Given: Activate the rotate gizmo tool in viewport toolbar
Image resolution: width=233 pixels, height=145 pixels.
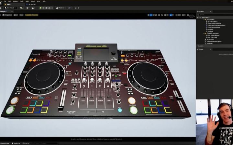Looking at the screenshot, I should (x=153, y=15).
